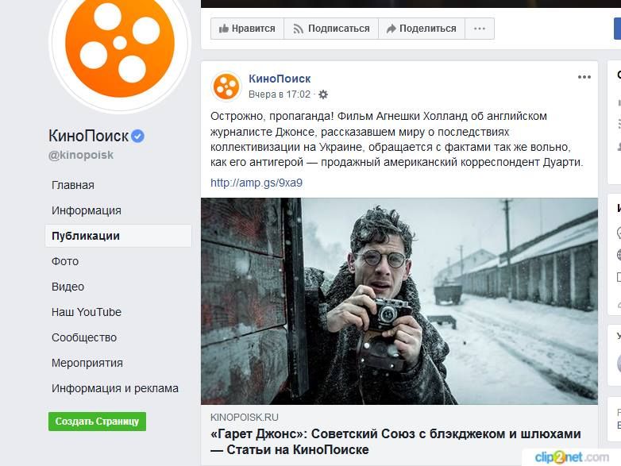Click the КиноПоиск post author name
The height and width of the screenshot is (466, 621).
click(x=280, y=79)
